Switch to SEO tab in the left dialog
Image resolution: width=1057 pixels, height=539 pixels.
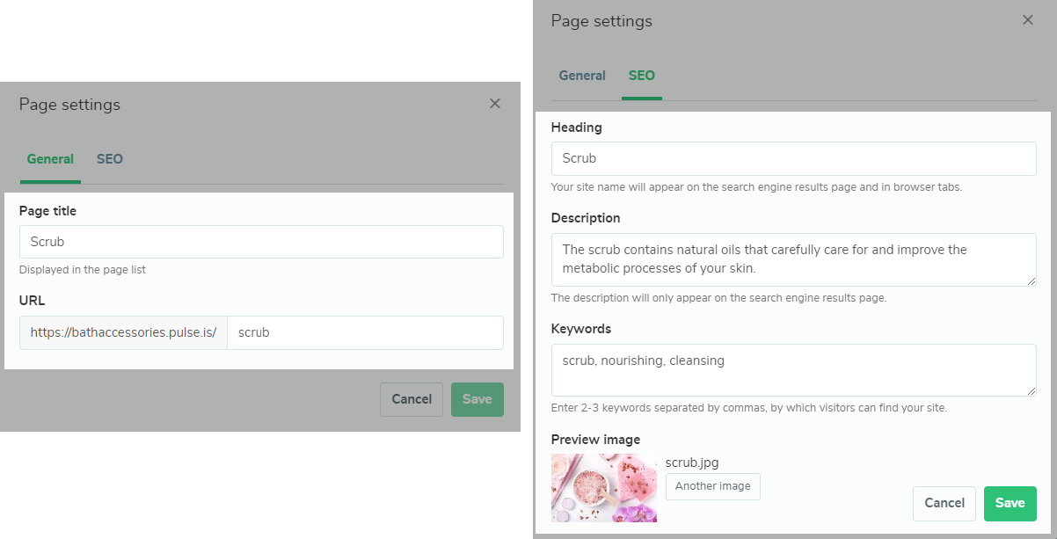coord(110,159)
